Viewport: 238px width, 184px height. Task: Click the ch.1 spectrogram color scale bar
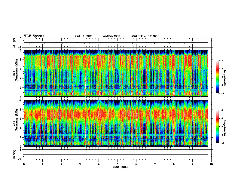[218, 77]
